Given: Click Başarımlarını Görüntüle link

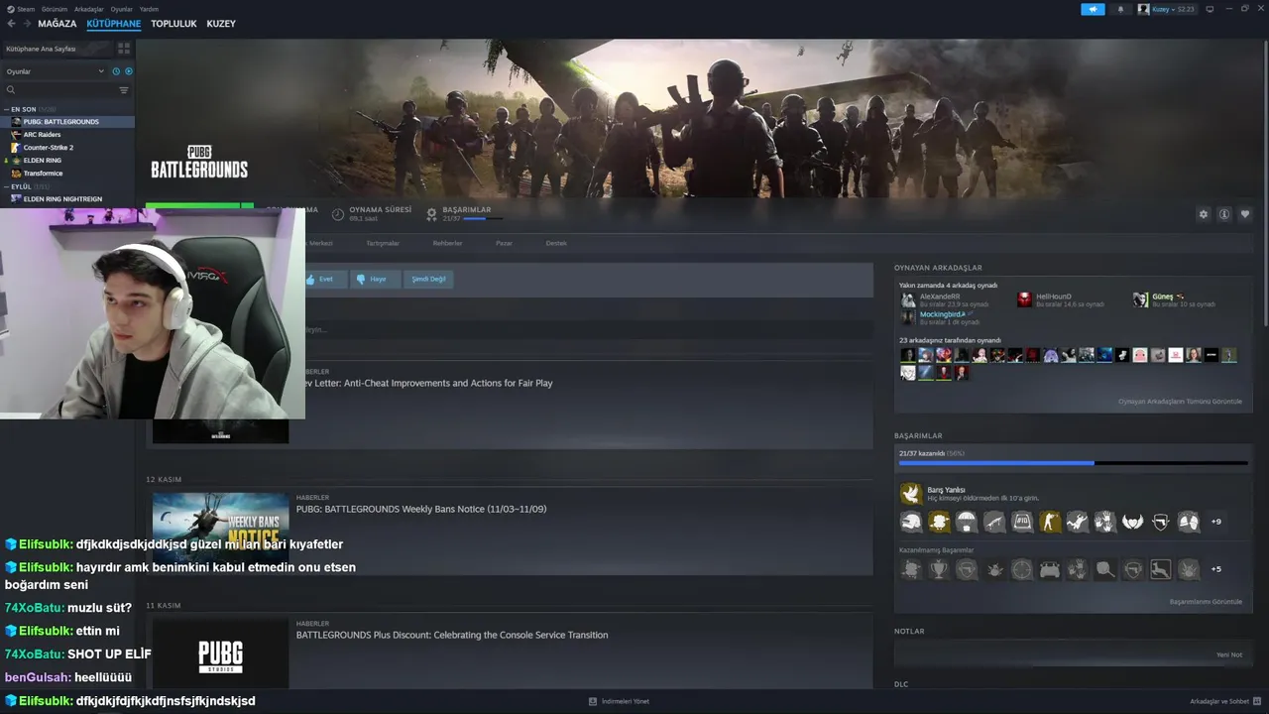Looking at the screenshot, I should click(x=1206, y=602).
